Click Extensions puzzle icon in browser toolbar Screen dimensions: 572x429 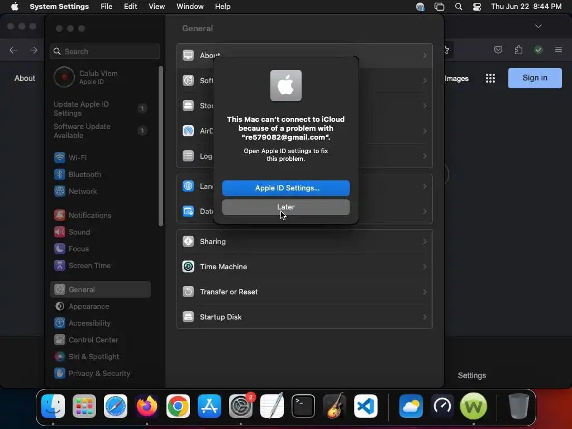point(518,50)
